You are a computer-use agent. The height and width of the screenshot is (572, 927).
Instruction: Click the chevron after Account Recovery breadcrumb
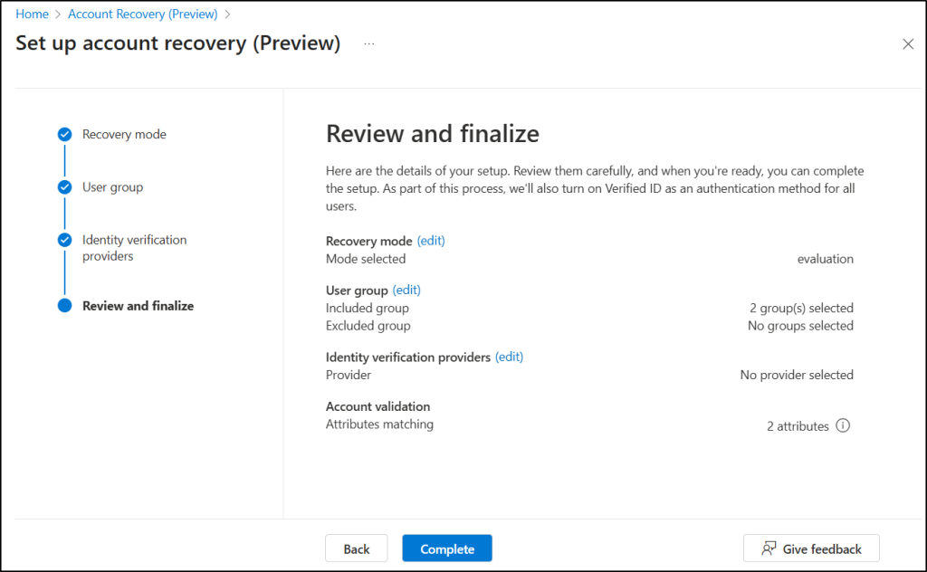(227, 14)
